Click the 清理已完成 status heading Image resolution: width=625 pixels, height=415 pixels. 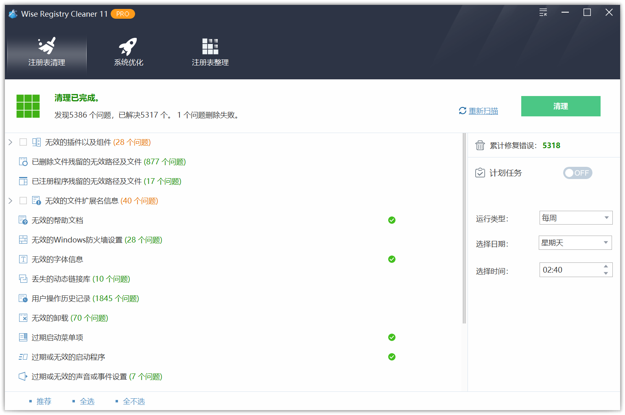point(77,98)
